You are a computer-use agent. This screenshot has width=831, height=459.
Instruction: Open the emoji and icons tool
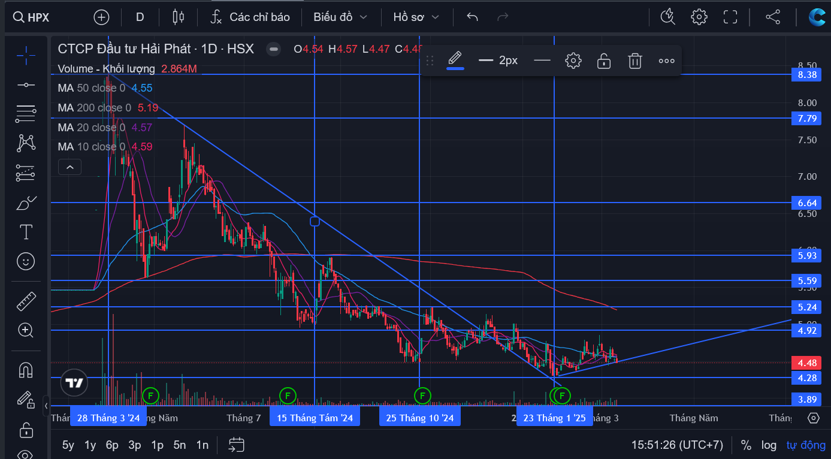tap(26, 261)
